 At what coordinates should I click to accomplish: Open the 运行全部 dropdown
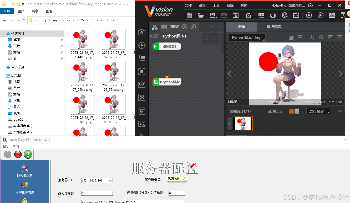click(x=318, y=111)
